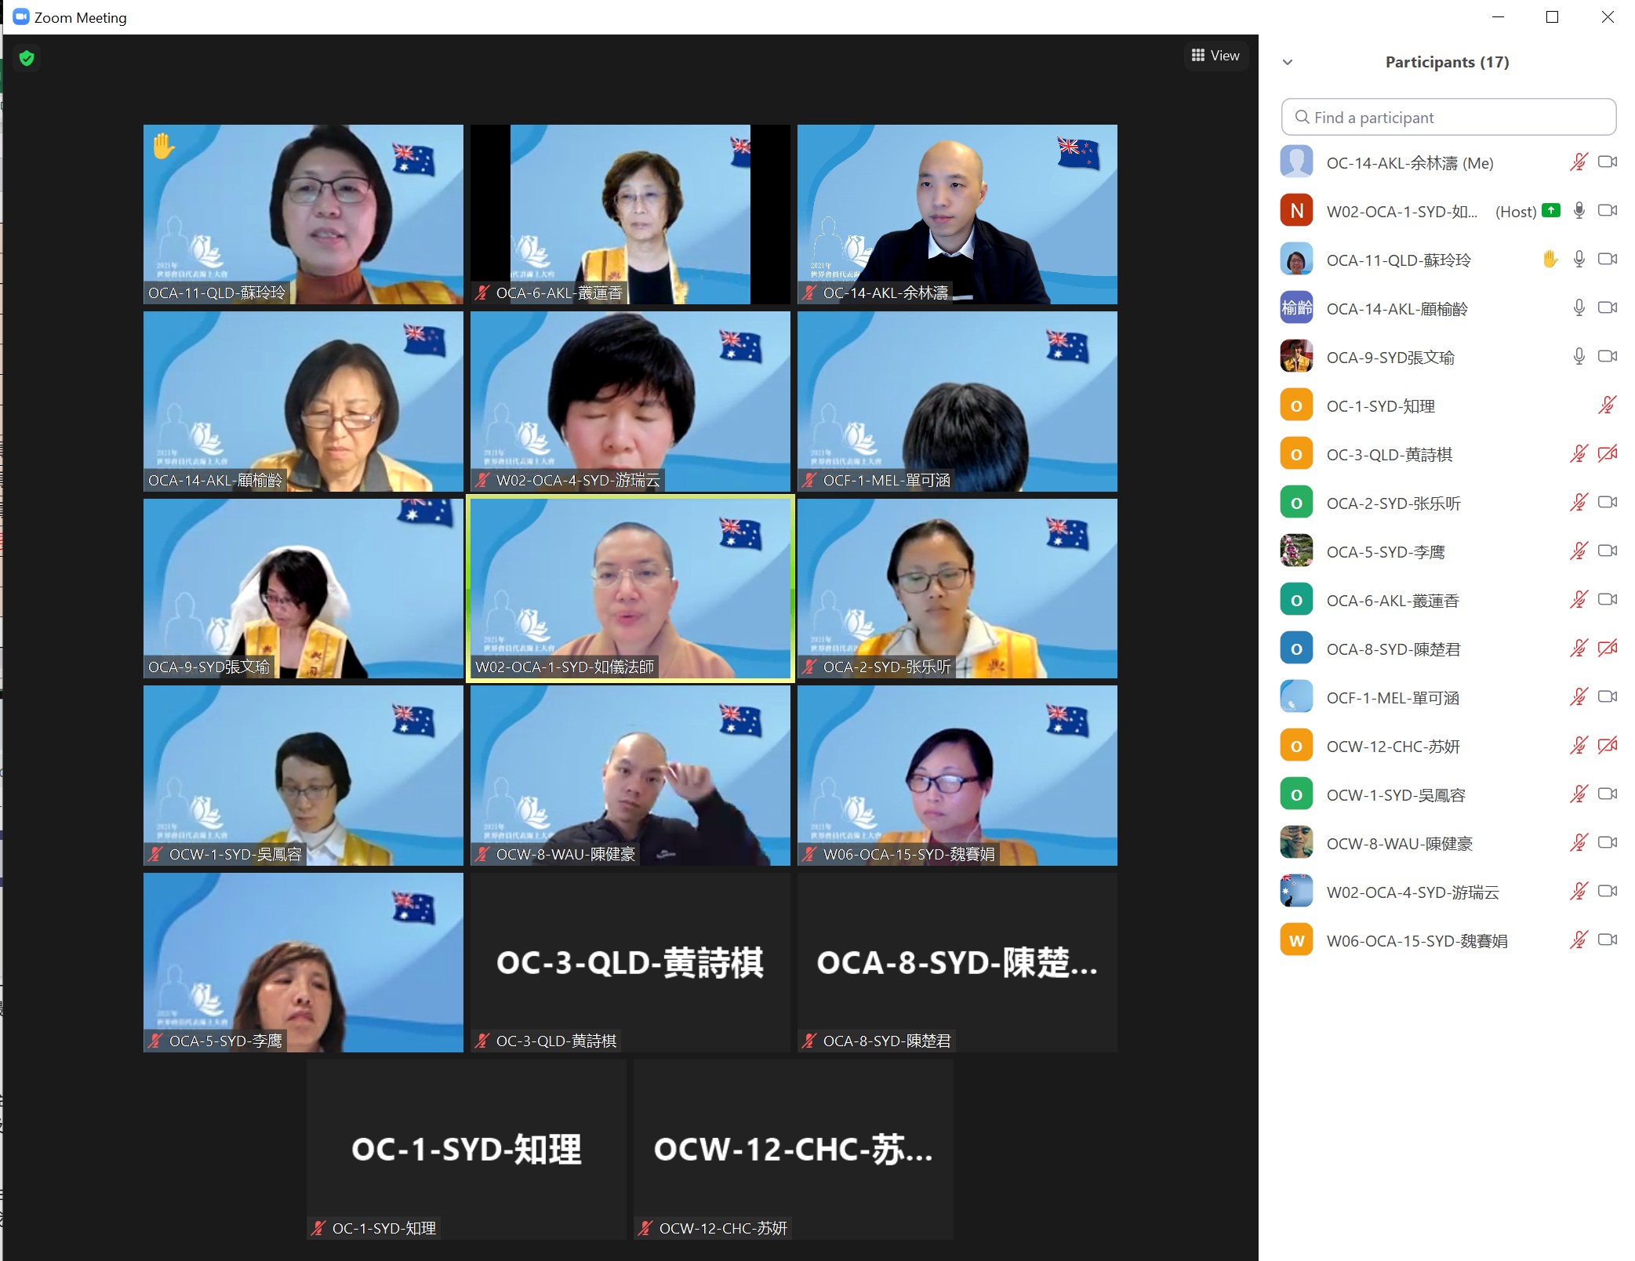The height and width of the screenshot is (1261, 1635).
Task: Click the muted mic icon for OC-1-SYD-知理
Action: [x=1607, y=405]
